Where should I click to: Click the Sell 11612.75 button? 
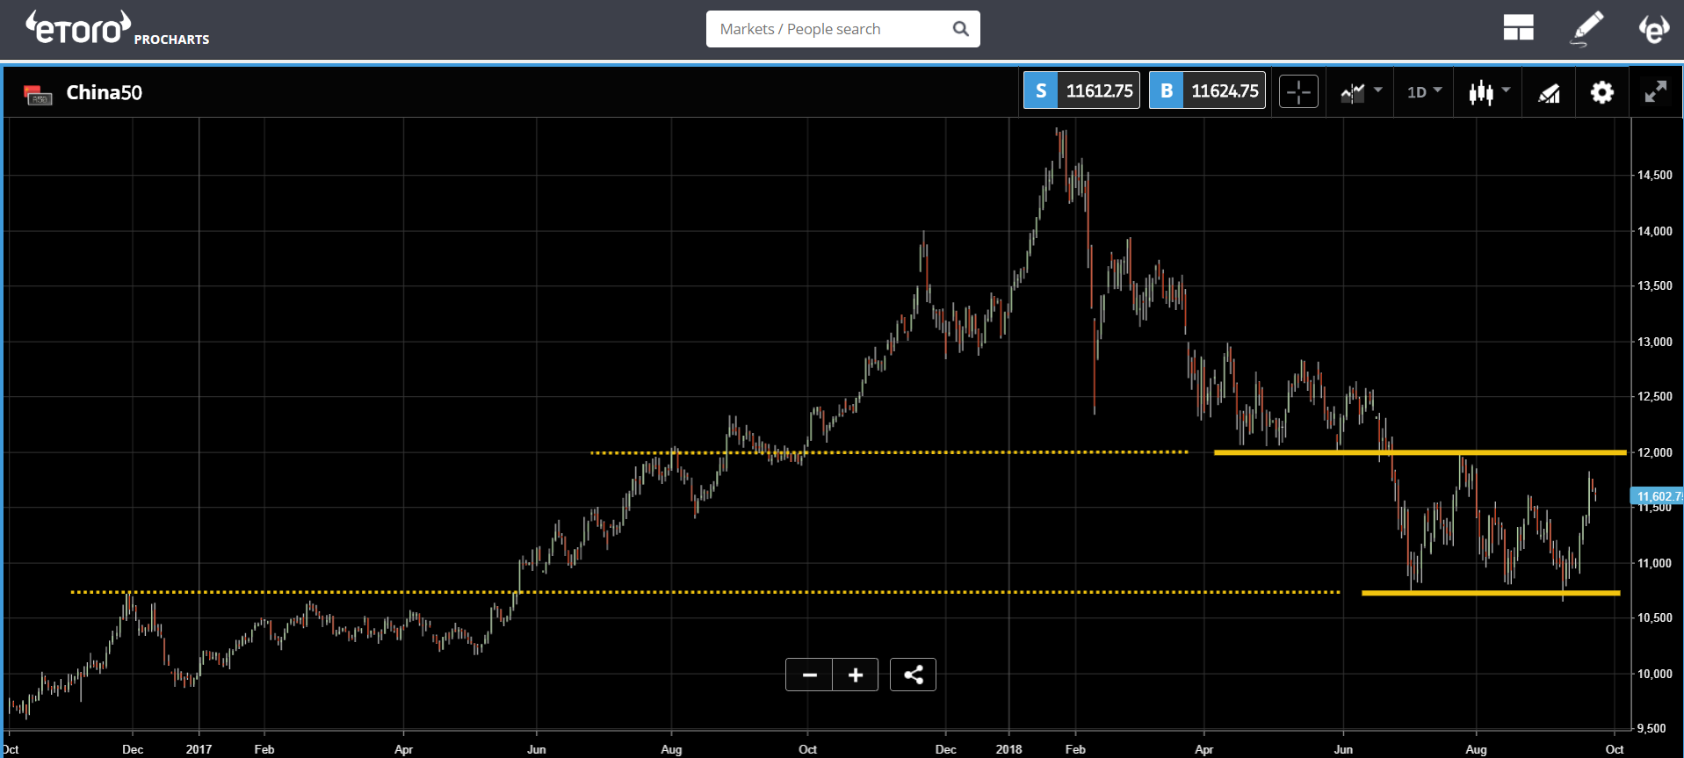1081,90
